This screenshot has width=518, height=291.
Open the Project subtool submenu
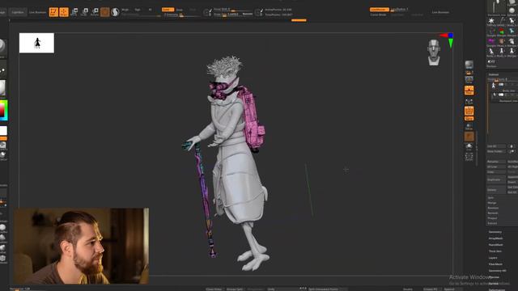(x=492, y=218)
